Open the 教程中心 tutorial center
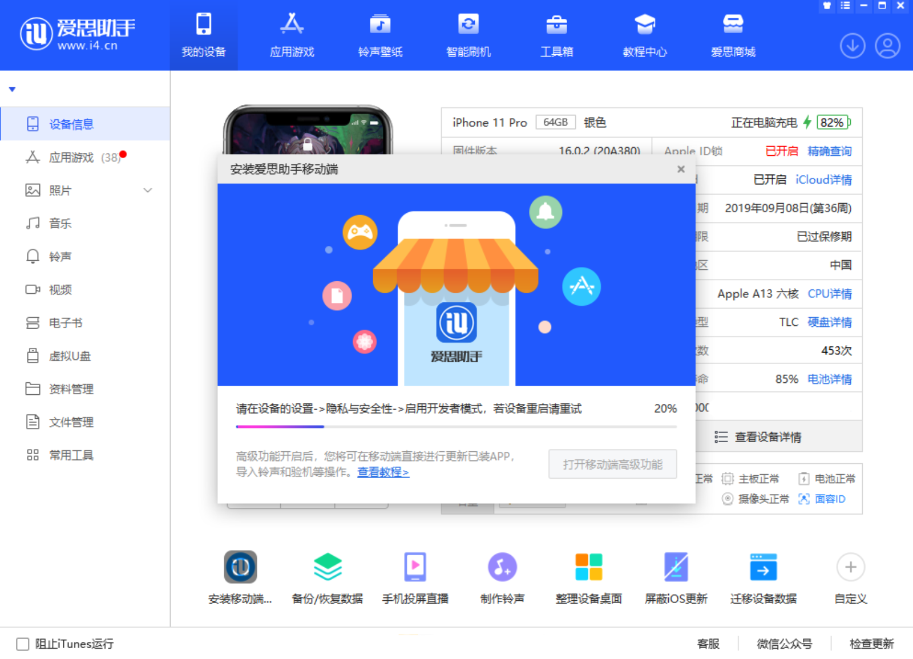The image size is (913, 659). [644, 34]
